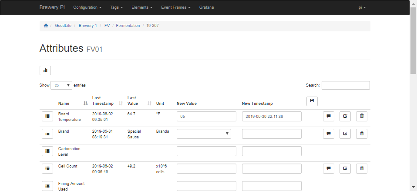The height and width of the screenshot is (191, 417).
Task: Click Brand New Timestamp field
Action: tap(272, 134)
